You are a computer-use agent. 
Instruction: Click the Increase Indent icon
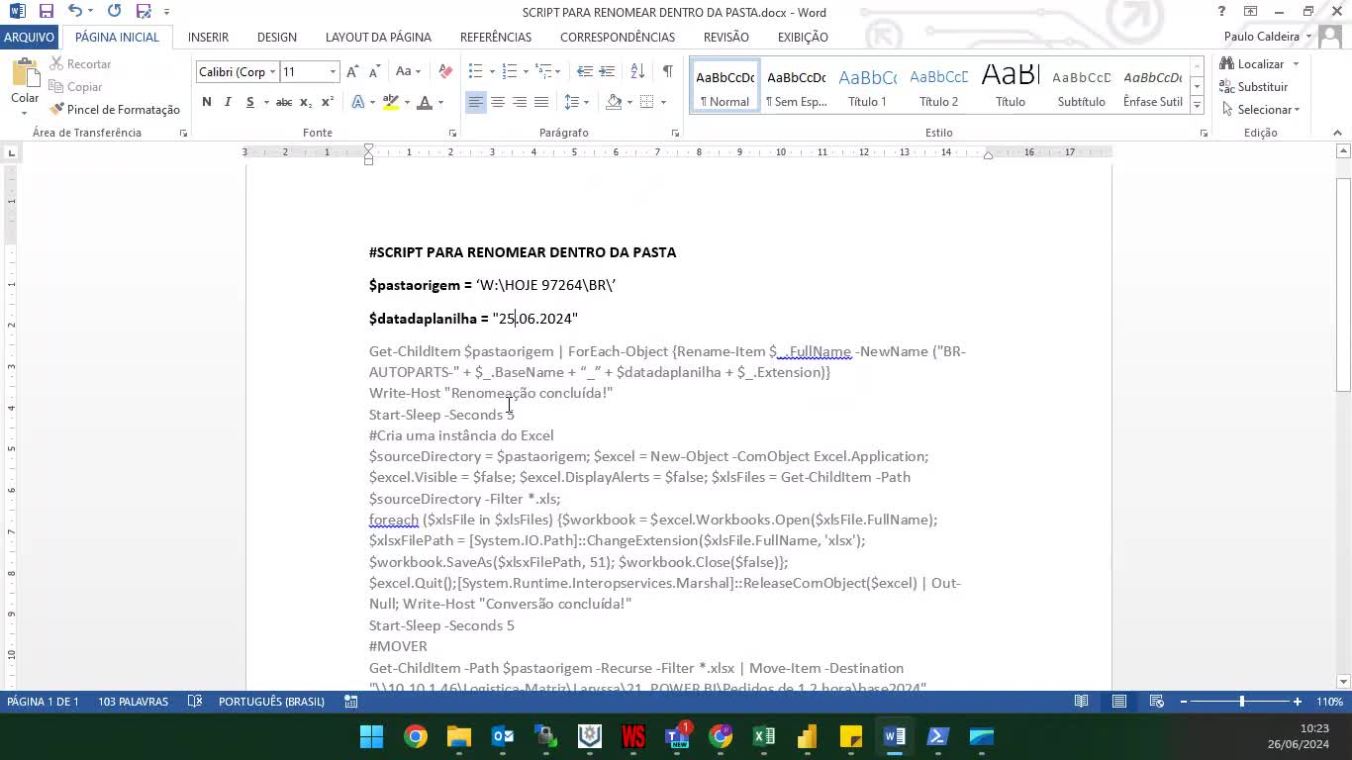(x=607, y=71)
